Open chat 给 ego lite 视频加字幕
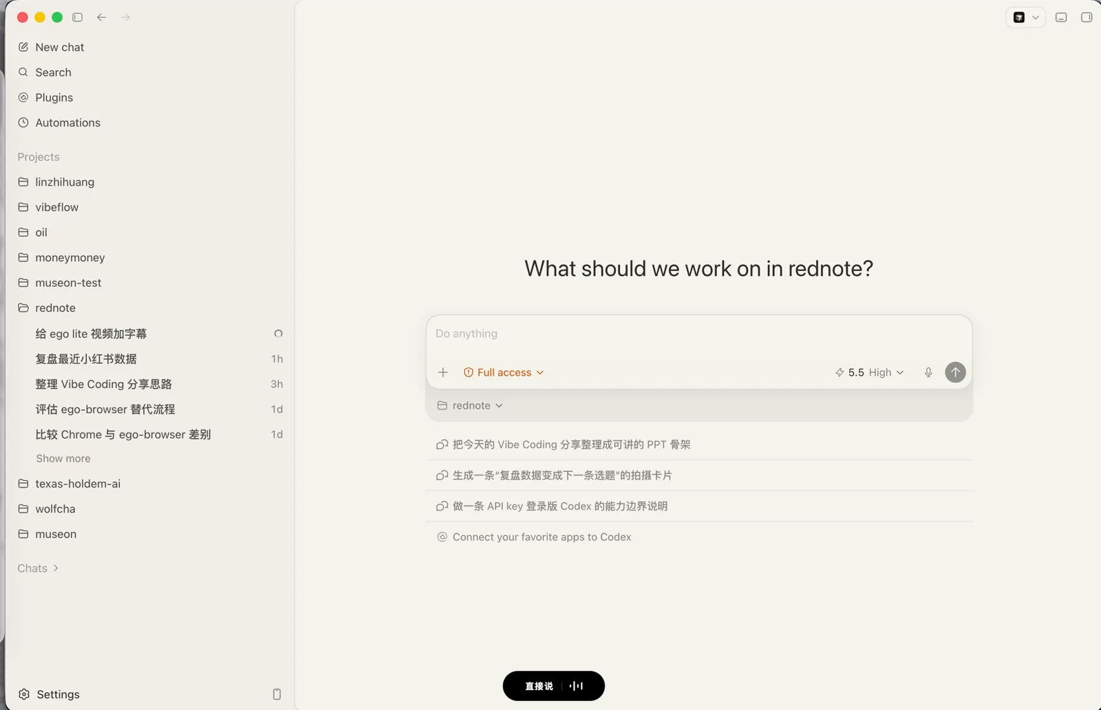1101x710 pixels. click(150, 334)
